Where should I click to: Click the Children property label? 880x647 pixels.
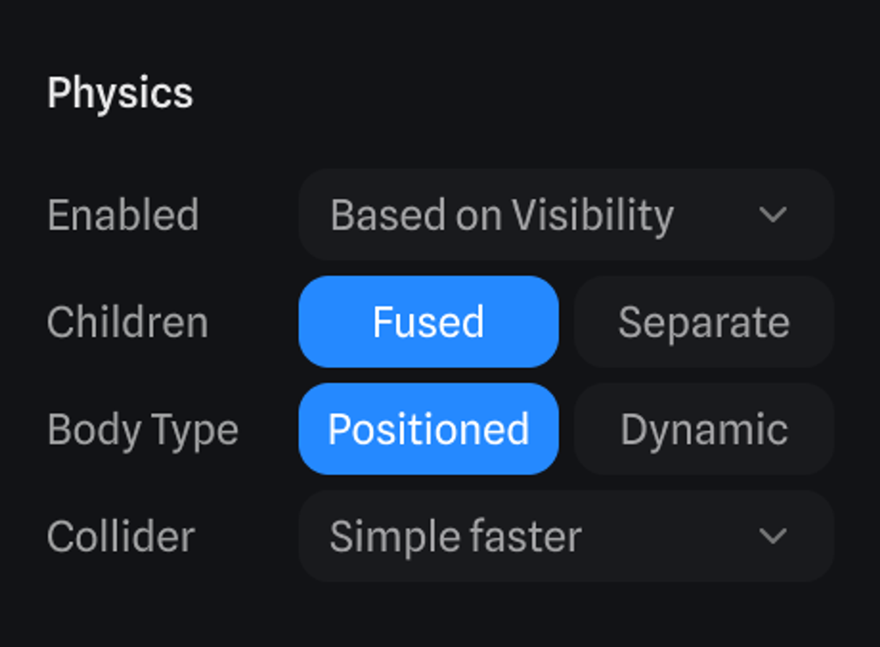[128, 322]
